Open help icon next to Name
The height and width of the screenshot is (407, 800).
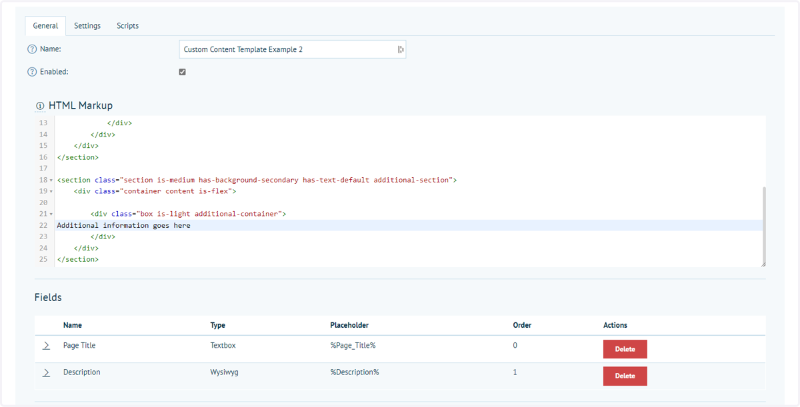pyautogui.click(x=32, y=49)
